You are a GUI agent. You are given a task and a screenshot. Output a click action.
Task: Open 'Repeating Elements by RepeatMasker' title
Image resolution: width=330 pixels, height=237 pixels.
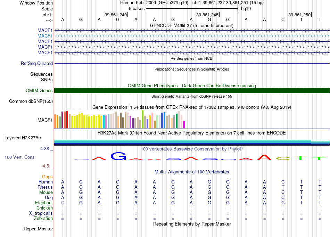(x=192, y=224)
